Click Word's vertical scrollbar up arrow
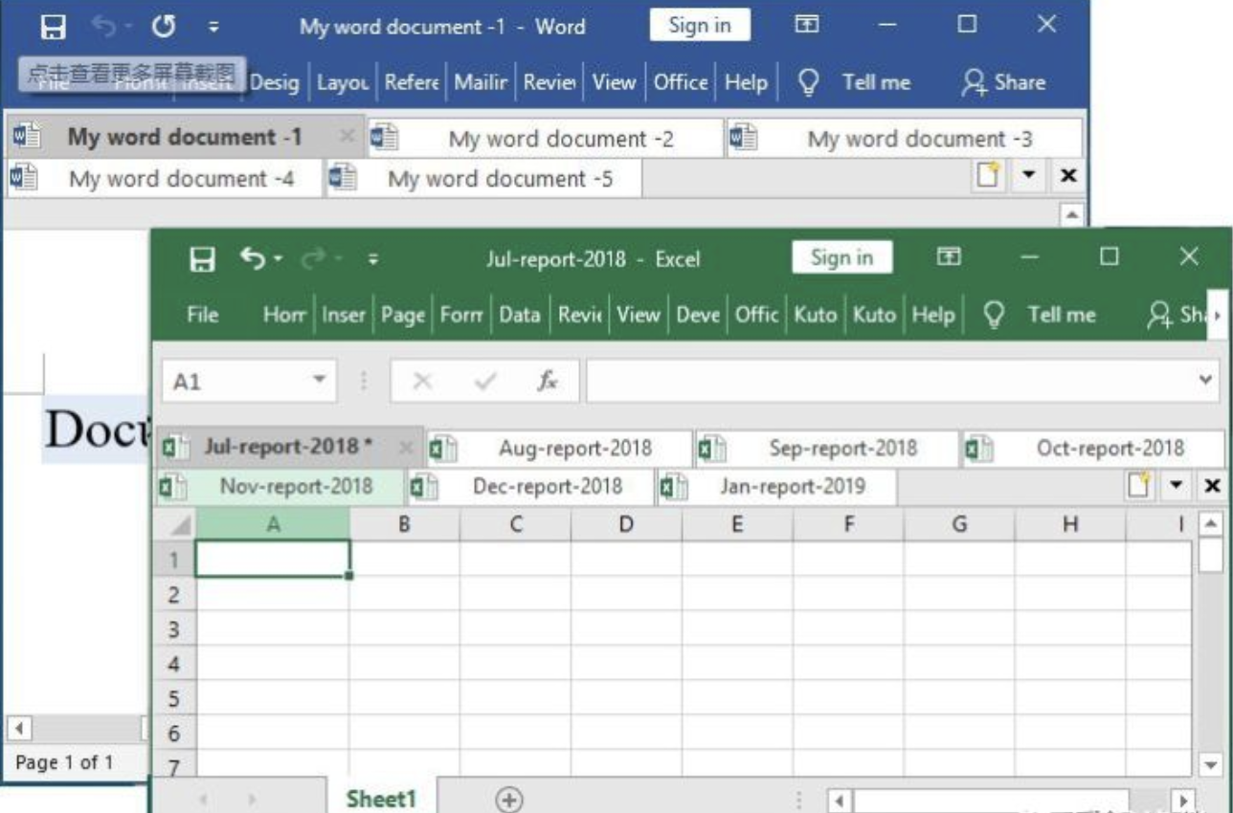 click(x=1071, y=214)
